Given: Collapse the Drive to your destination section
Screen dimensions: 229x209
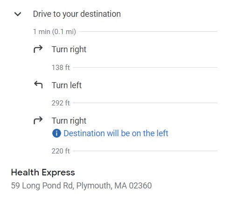Looking at the screenshot, I should pyautogui.click(x=18, y=14).
